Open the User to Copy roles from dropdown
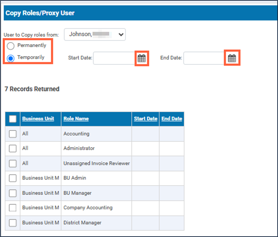Image resolution: width=278 pixels, height=237 pixels. pyautogui.click(x=95, y=35)
